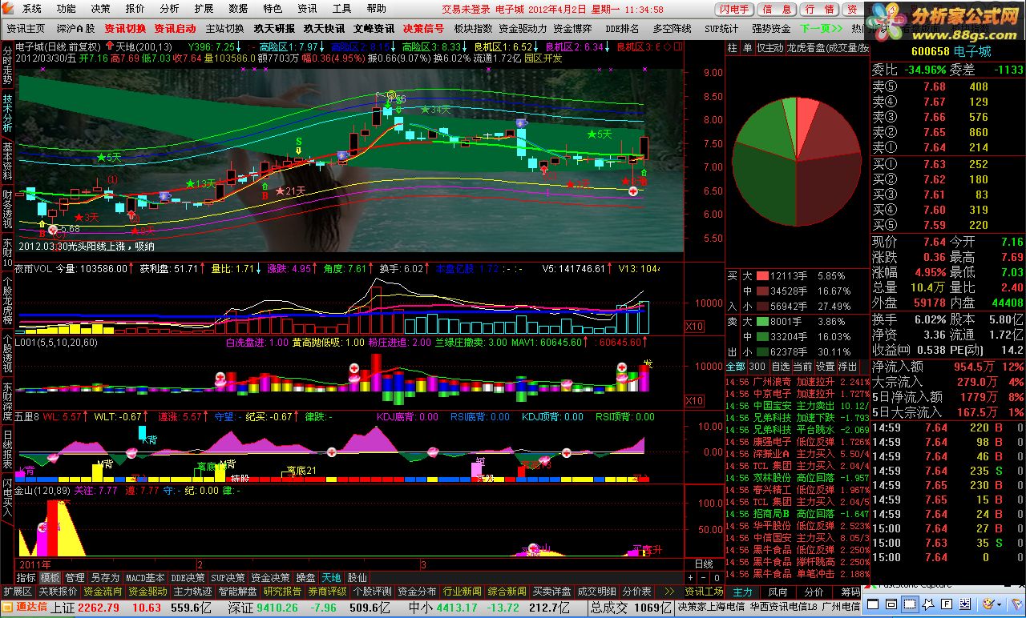Viewport: 1026px width, 618px height.
Task: Select 深沪A股 toolbar item
Action: coord(75,28)
